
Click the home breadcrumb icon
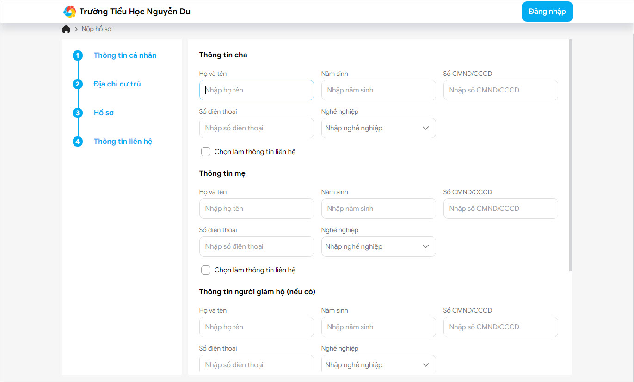pyautogui.click(x=66, y=29)
